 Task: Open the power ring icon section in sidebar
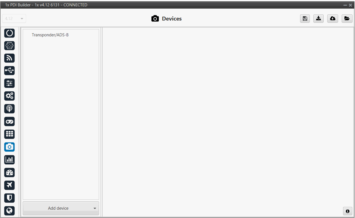pos(9,33)
